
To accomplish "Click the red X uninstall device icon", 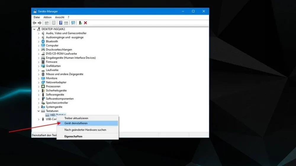I will (x=86, y=23).
